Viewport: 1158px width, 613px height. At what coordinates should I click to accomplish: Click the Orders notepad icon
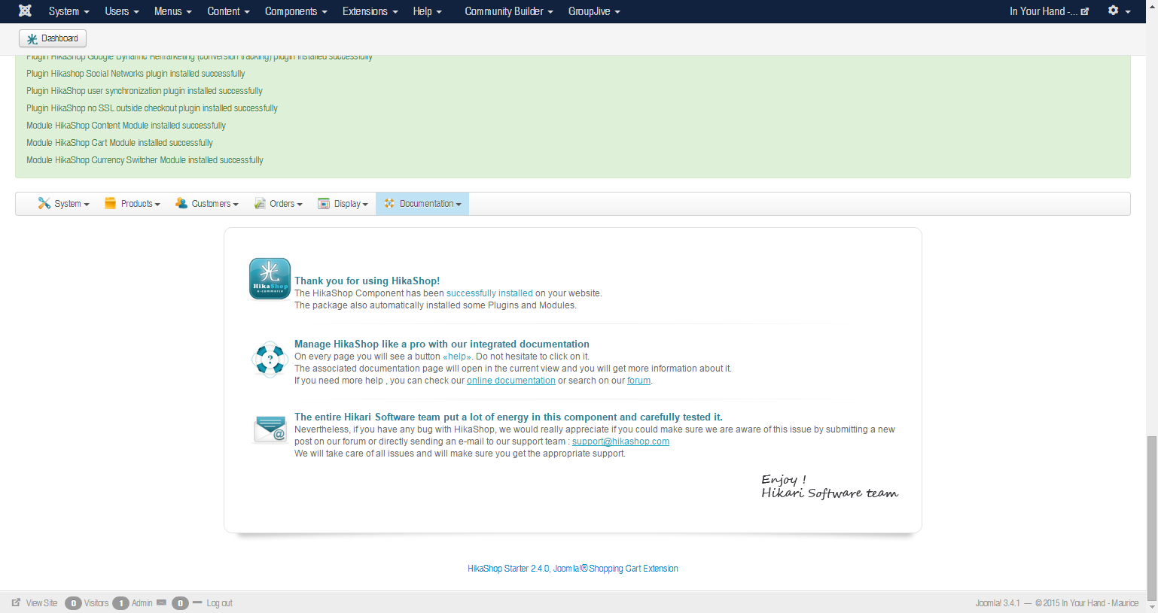260,203
